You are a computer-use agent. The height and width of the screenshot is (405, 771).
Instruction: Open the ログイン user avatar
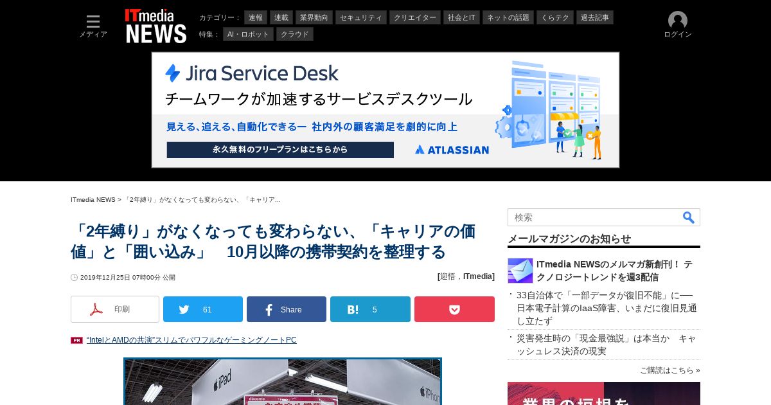click(678, 25)
